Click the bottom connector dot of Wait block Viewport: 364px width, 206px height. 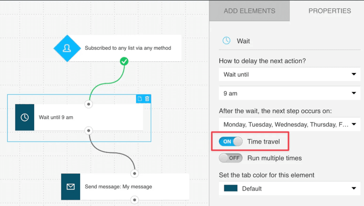(x=89, y=131)
